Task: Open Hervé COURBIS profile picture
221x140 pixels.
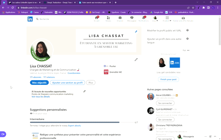Action: tap(151, 97)
